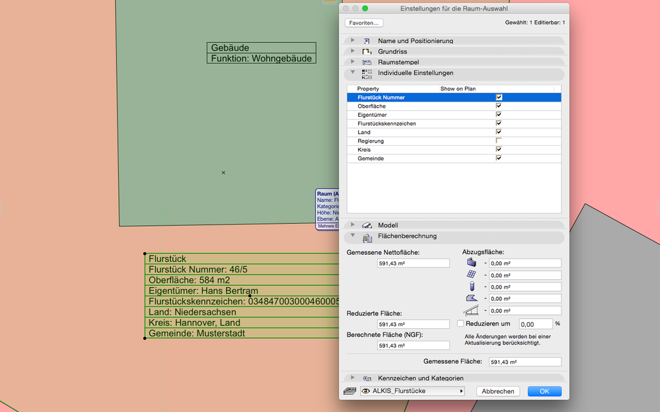Click the Gemessene Fläche value field
Viewport: 660px width, 412px height.
(525, 362)
